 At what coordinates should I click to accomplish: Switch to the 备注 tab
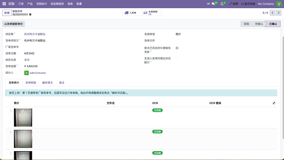pos(62,83)
